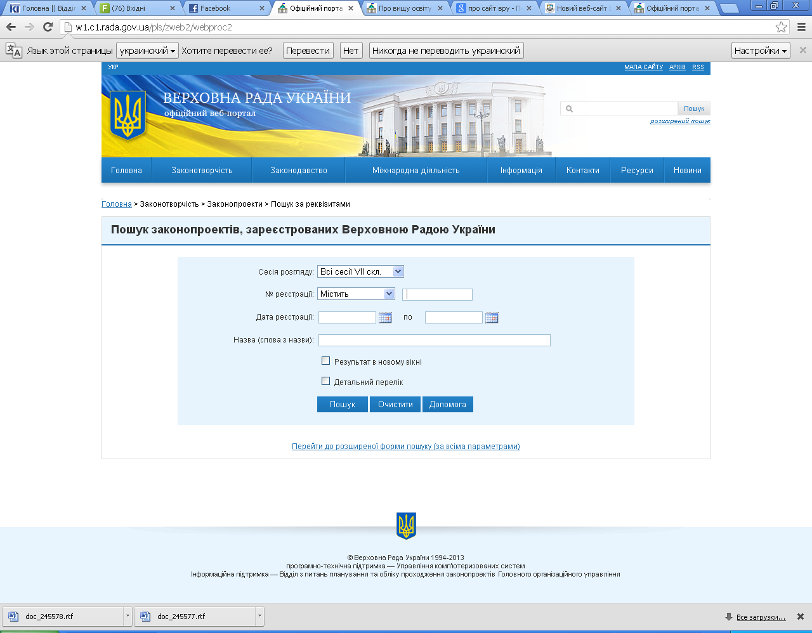Screen dimensions: 812x633
Task: Expand doc_245577.rtf download options arrow
Action: pyautogui.click(x=259, y=617)
